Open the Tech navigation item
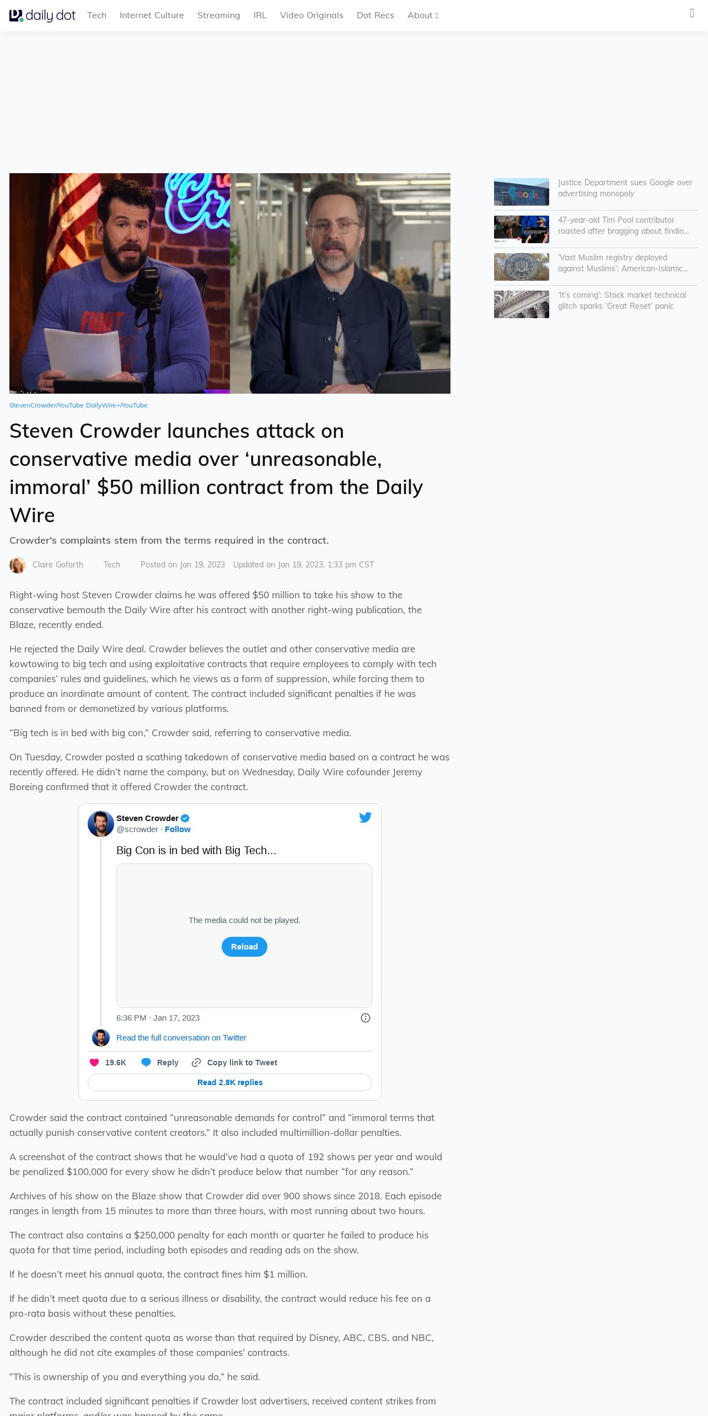 pos(96,15)
